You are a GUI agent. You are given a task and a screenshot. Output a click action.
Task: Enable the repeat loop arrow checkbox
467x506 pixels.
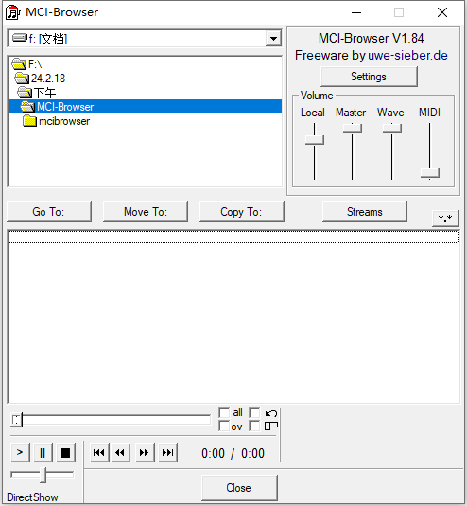(x=254, y=412)
